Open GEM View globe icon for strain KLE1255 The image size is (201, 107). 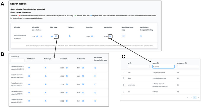coord(29,68)
